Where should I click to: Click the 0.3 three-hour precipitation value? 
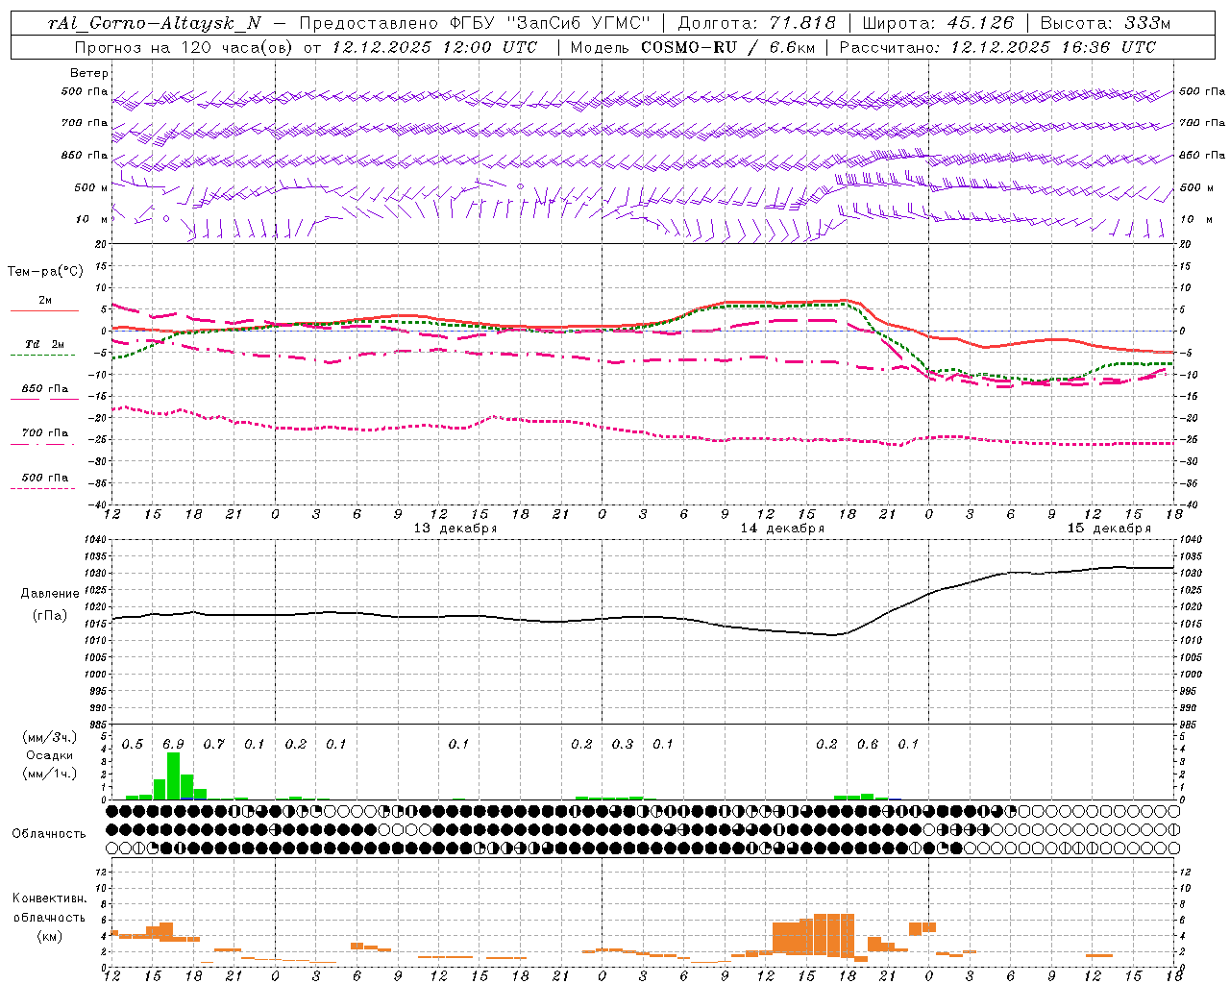tap(623, 744)
